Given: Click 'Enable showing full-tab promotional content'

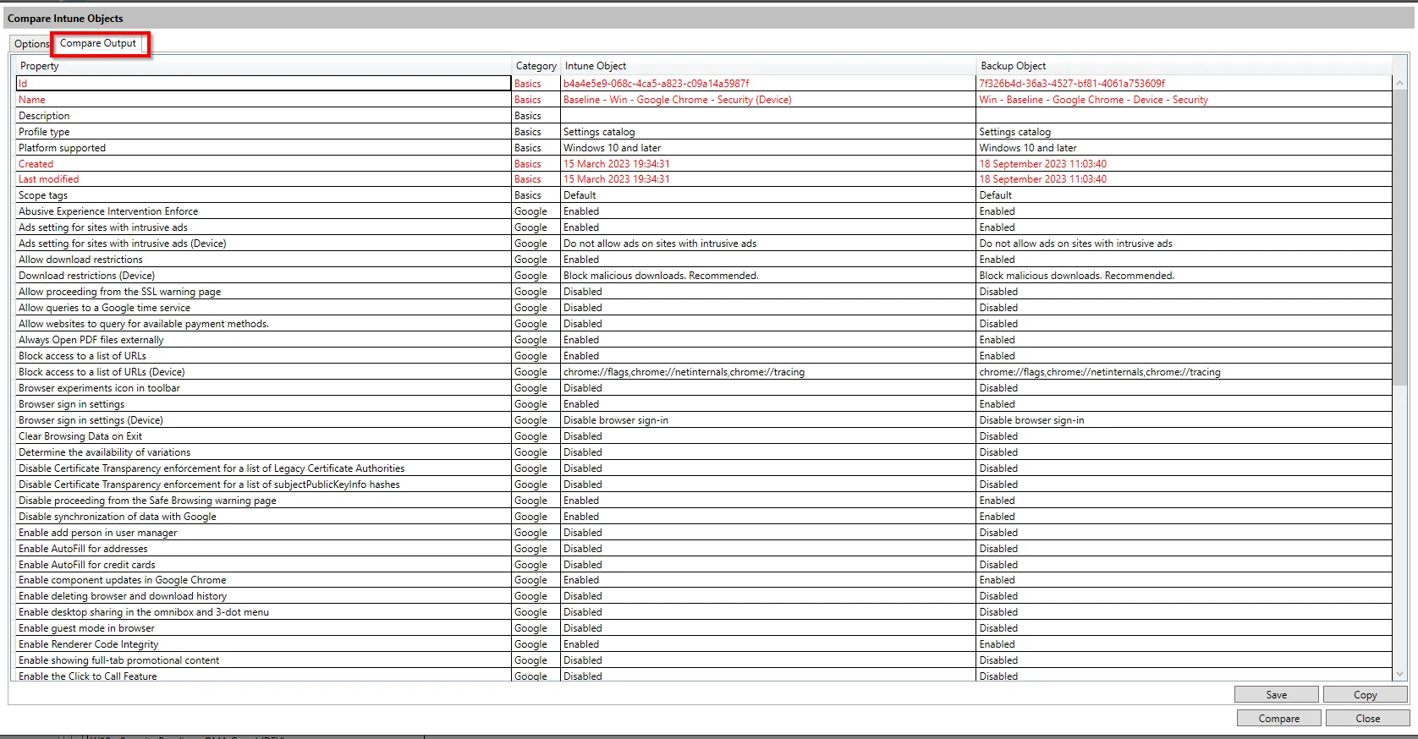Looking at the screenshot, I should [119, 660].
